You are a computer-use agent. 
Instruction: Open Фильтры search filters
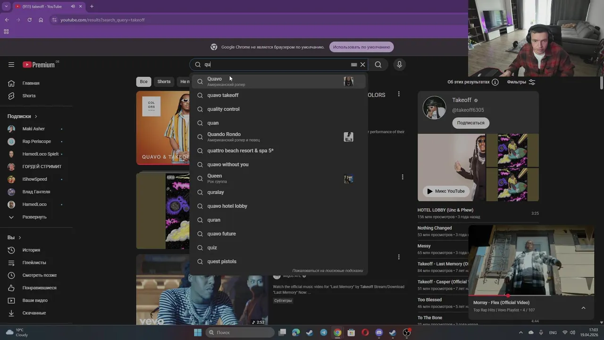(521, 82)
